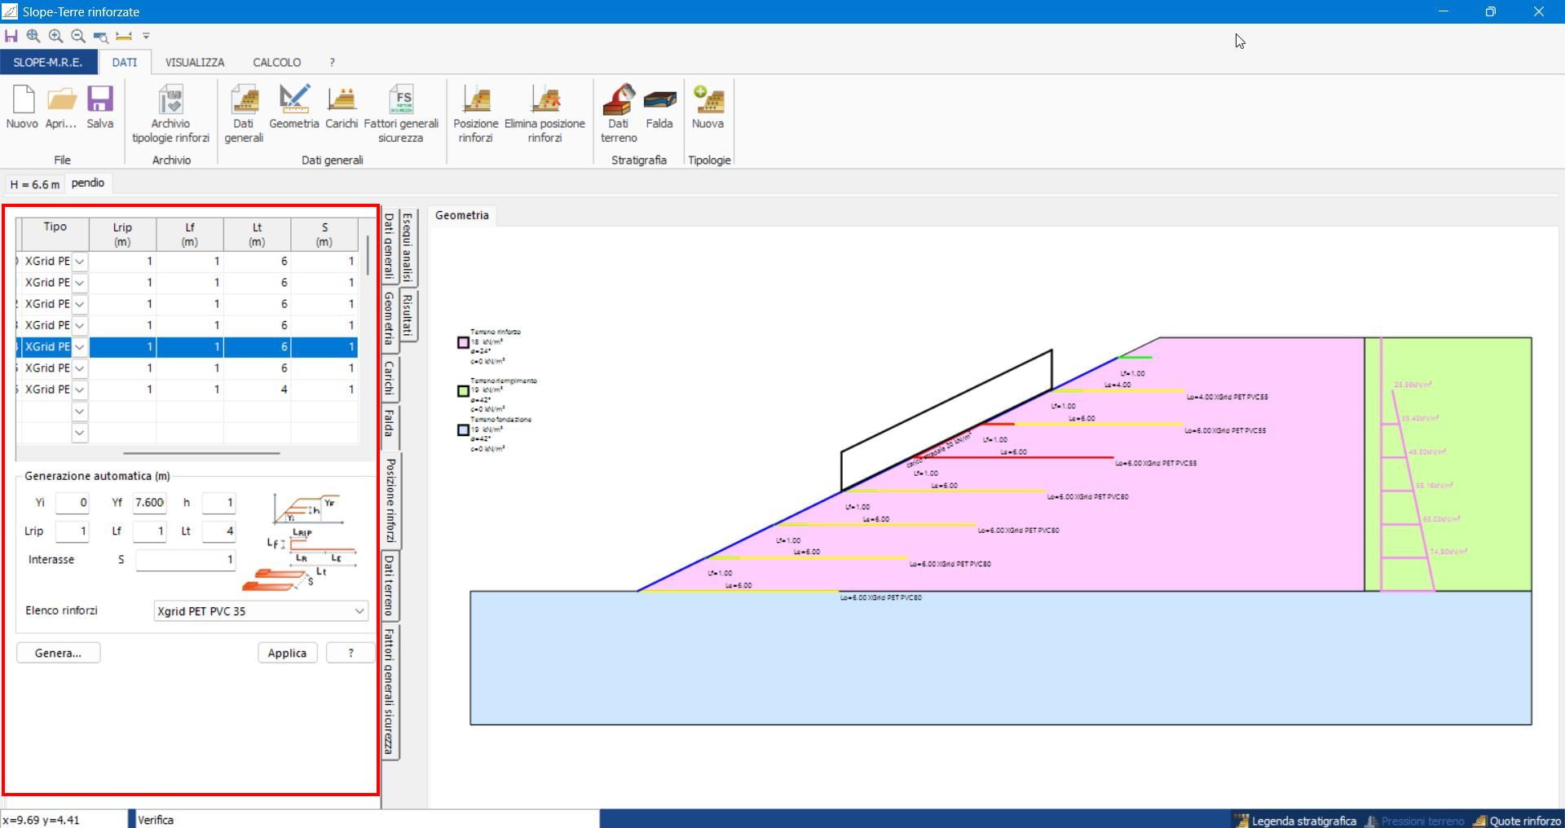Open Tipo dropdown in first table row
The height and width of the screenshot is (828, 1565).
[x=80, y=262]
